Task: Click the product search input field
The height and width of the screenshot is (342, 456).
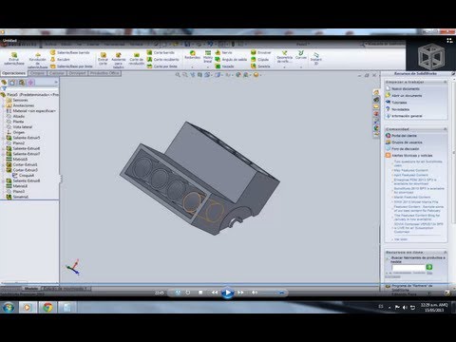Action: tap(408, 268)
